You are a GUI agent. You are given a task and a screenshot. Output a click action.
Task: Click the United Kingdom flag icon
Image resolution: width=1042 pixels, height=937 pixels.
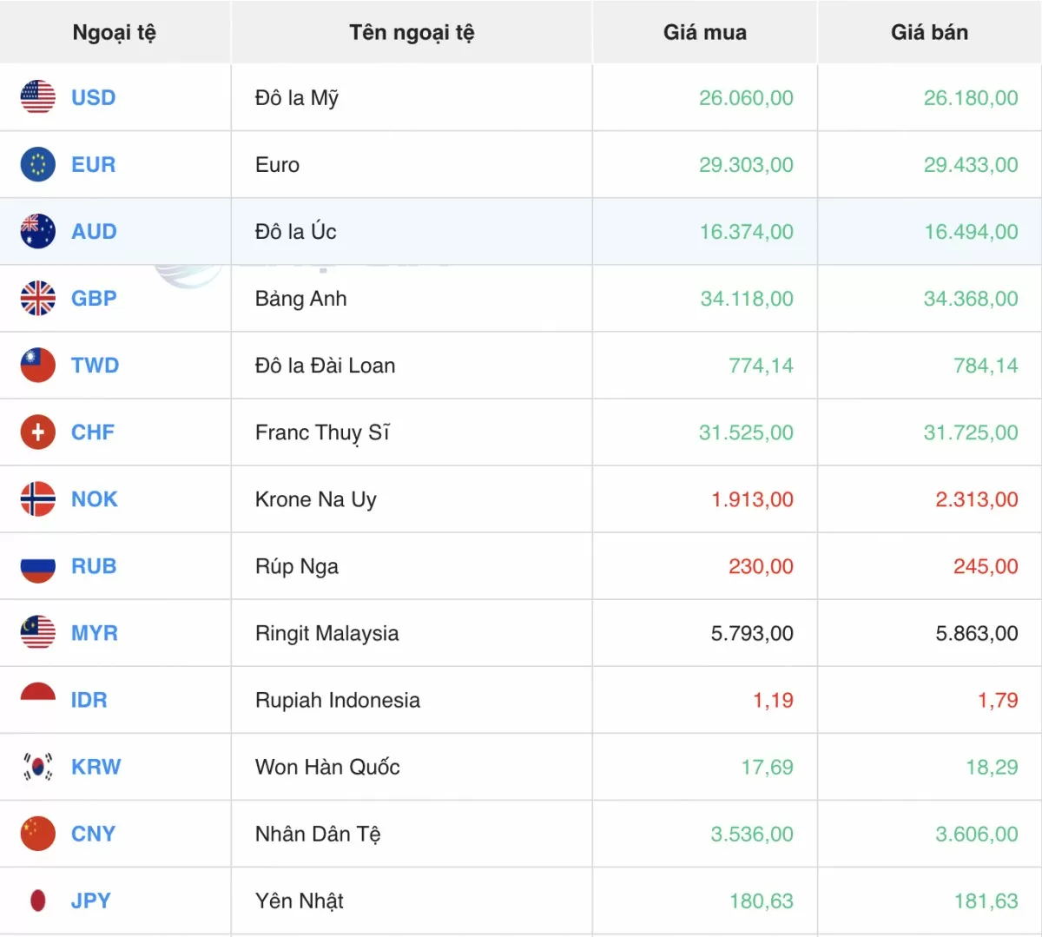point(37,298)
